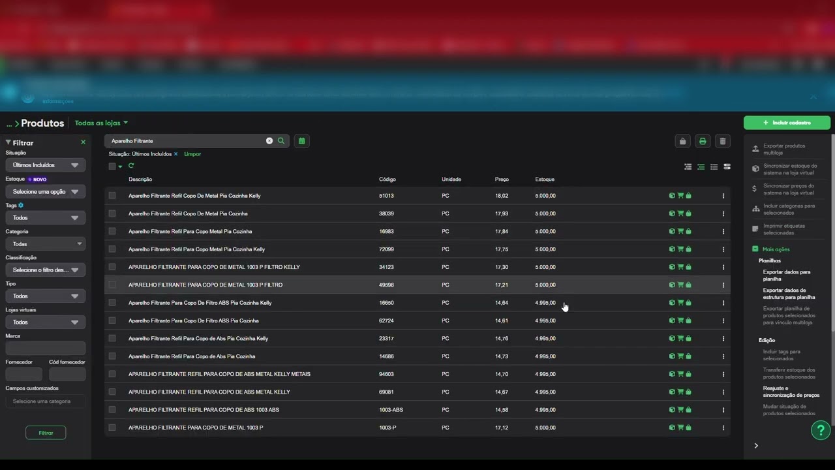Viewport: 835px width, 470px height.
Task: Click the Incluir cadastro button
Action: (787, 123)
